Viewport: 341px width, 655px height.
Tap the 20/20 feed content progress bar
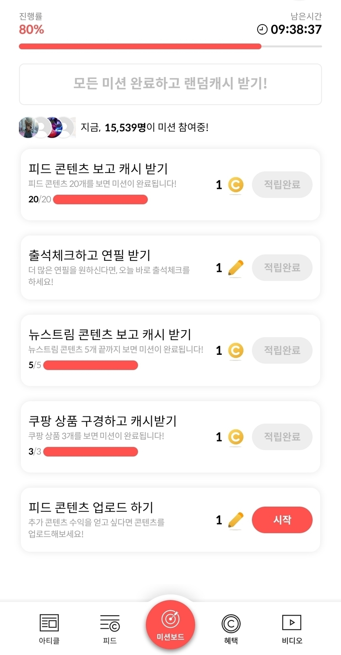[x=100, y=200]
